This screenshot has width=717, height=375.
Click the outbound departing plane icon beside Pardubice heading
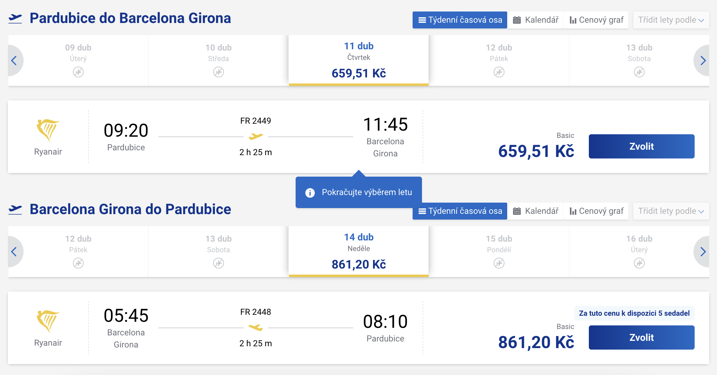point(15,18)
